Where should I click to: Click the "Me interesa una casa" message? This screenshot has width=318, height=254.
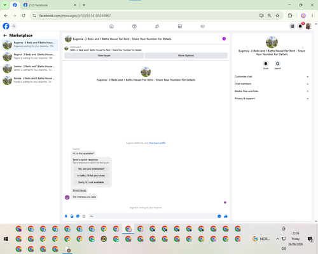84,197
